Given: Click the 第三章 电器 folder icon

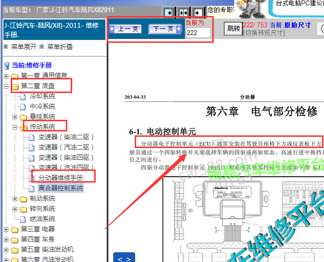Looking at the screenshot, I should tap(15, 229).
